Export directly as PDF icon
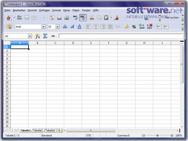 [52, 17]
